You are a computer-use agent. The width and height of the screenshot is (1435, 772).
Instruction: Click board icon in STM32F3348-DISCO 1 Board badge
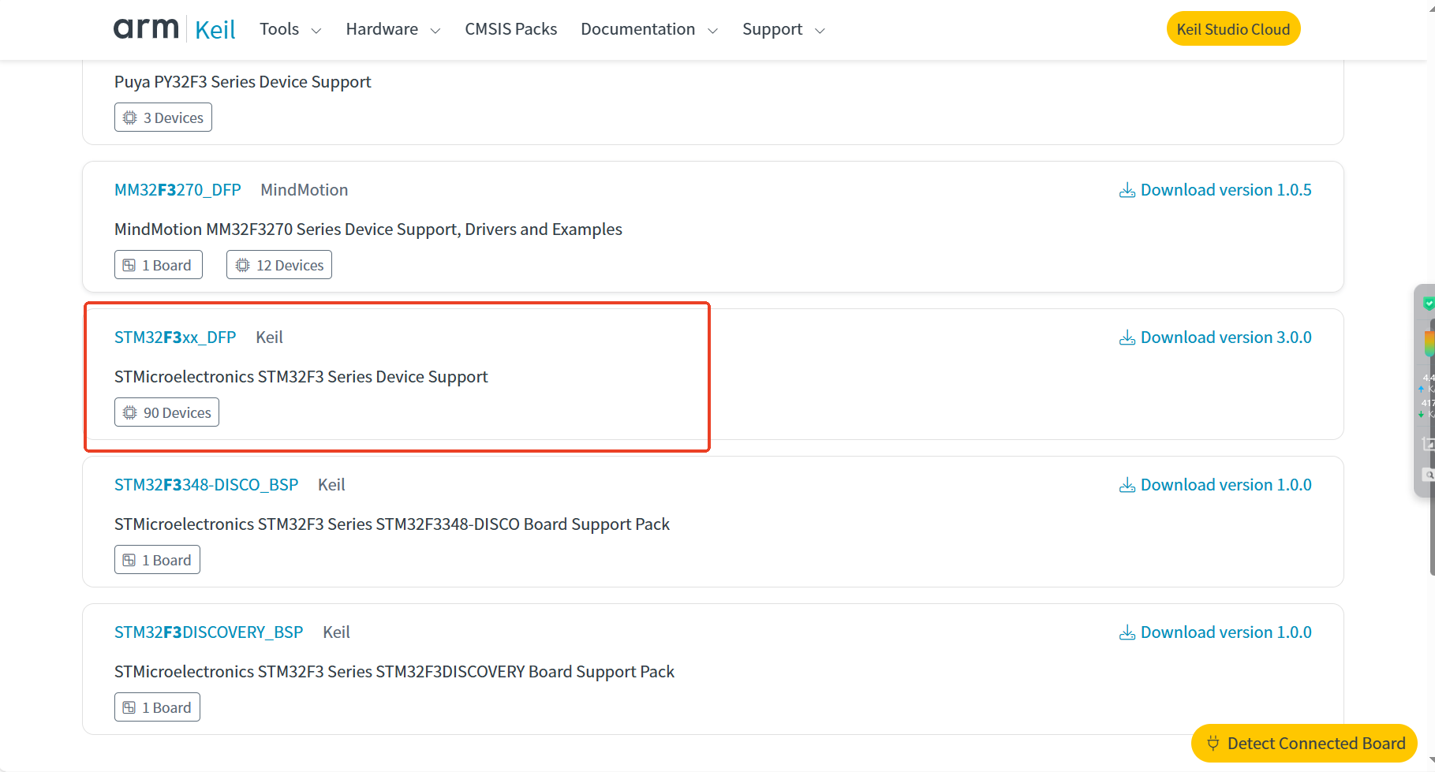point(129,560)
